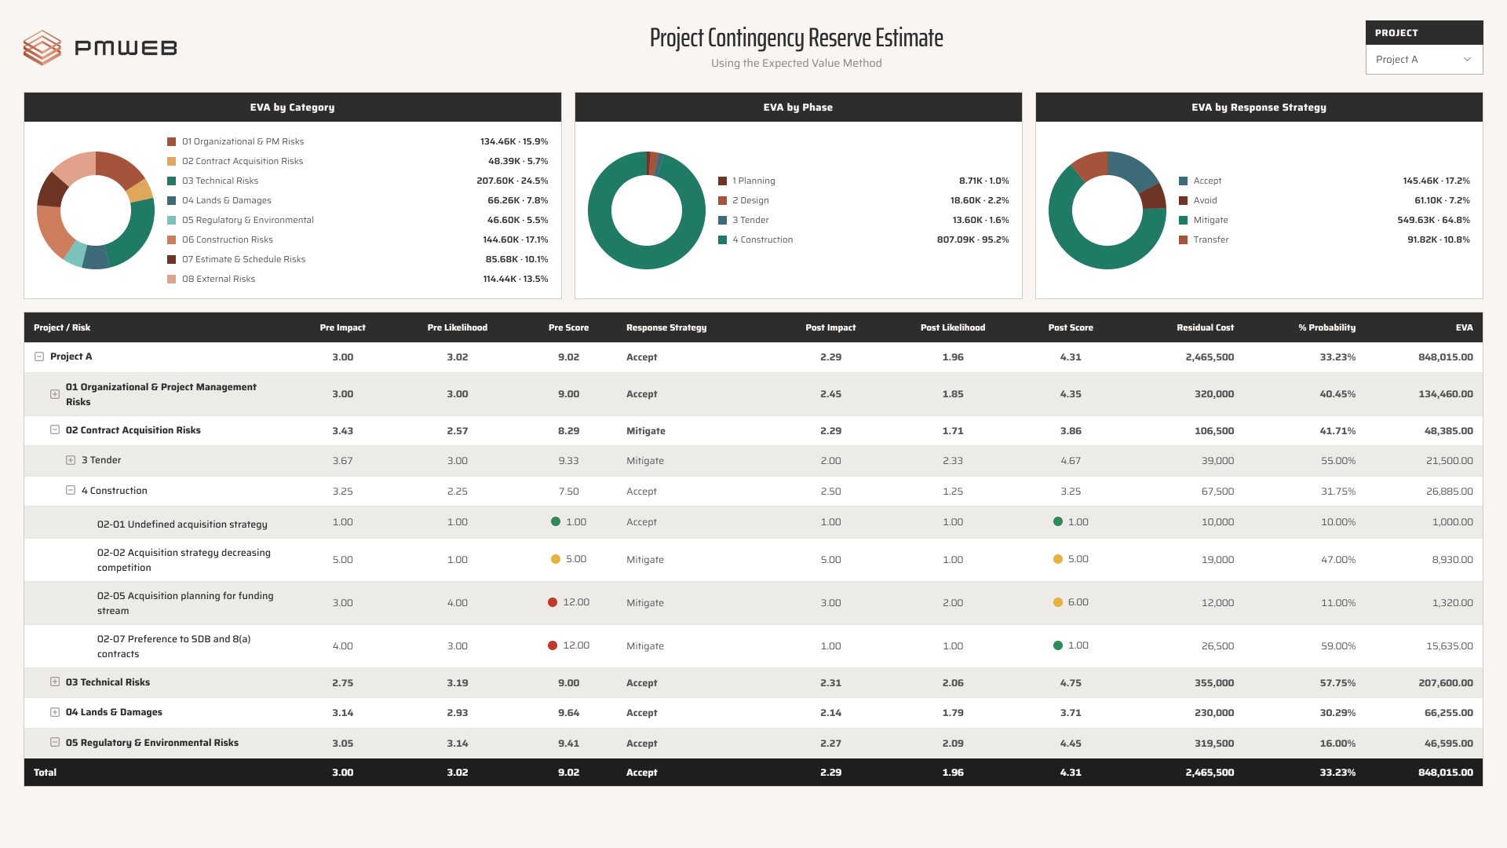
Task: Click the PMWeb logo icon
Action: (x=42, y=48)
